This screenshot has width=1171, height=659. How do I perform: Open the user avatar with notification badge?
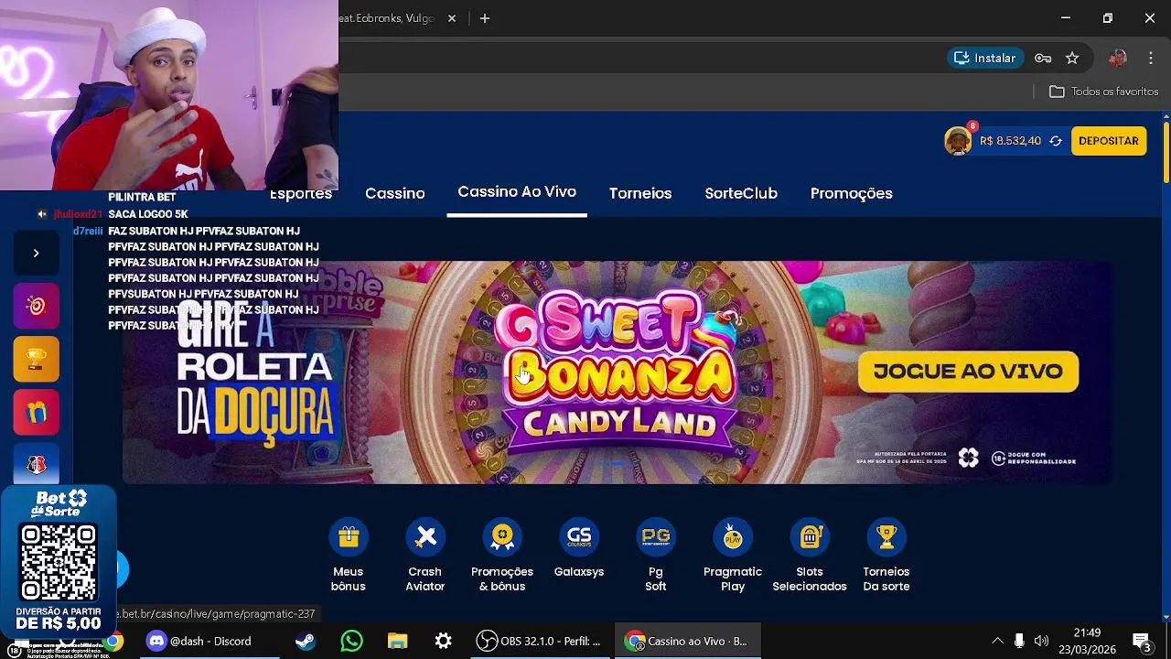click(x=959, y=140)
